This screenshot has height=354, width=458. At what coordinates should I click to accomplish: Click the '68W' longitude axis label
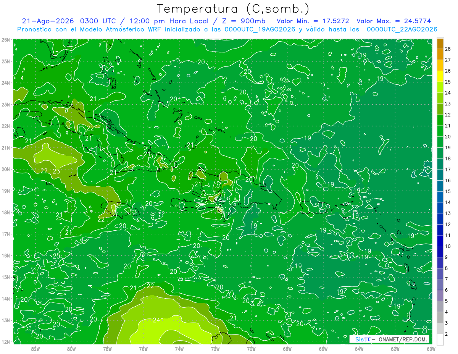pyautogui.click(x=287, y=349)
